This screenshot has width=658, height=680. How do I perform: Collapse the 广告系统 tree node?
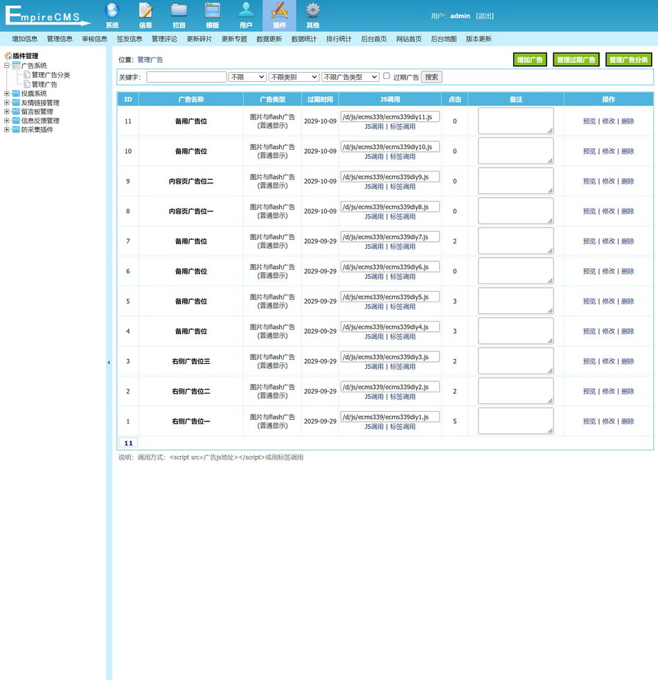[7, 65]
